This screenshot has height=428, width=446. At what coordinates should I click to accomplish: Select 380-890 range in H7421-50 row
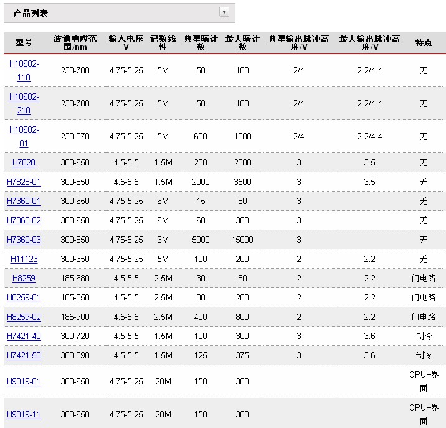point(75,356)
